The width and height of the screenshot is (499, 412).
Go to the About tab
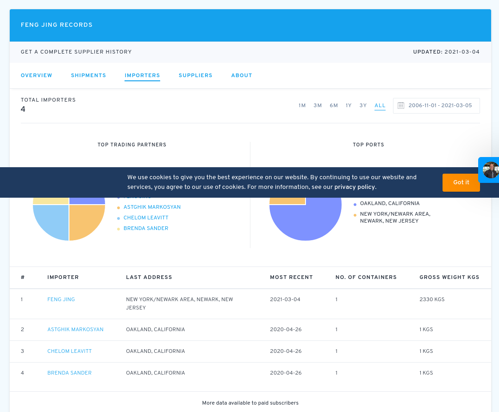(x=242, y=75)
